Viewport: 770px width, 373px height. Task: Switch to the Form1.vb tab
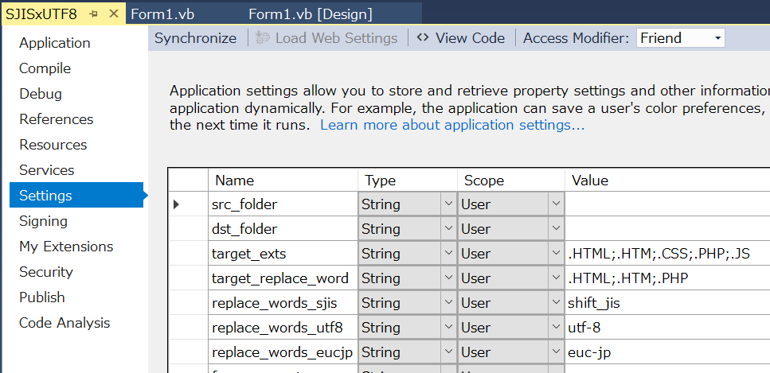[162, 14]
